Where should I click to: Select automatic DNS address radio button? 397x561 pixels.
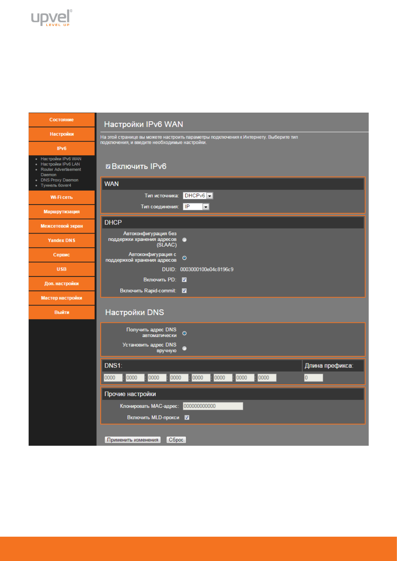point(184,333)
